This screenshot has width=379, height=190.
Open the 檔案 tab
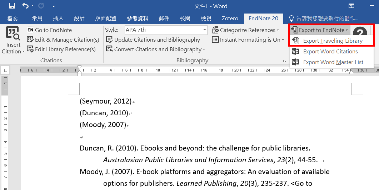point(13,18)
